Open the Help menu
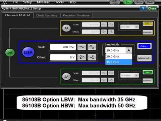 click(x=72, y=2)
